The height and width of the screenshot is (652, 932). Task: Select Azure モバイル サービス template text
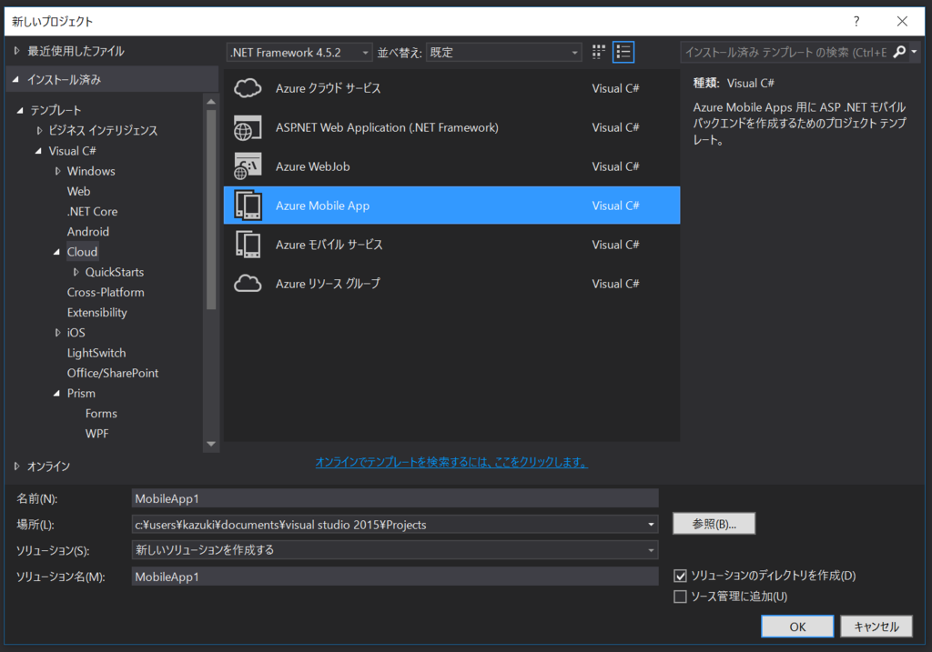coord(329,245)
